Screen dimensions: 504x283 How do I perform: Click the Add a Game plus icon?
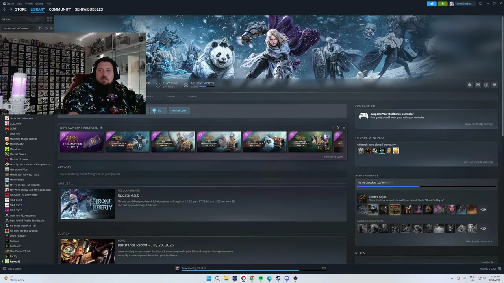point(4,269)
